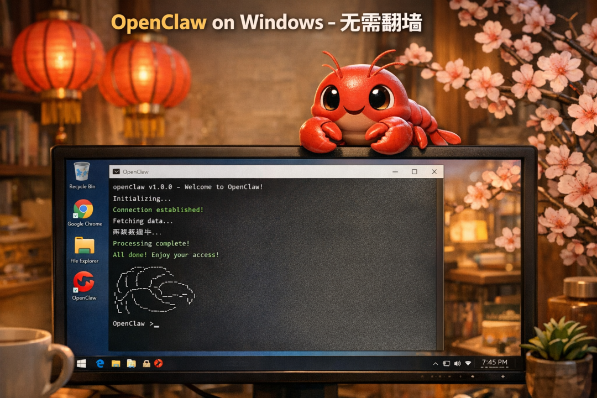Open the Wi-Fi network tray icon
This screenshot has height=398, width=597.
pos(468,363)
